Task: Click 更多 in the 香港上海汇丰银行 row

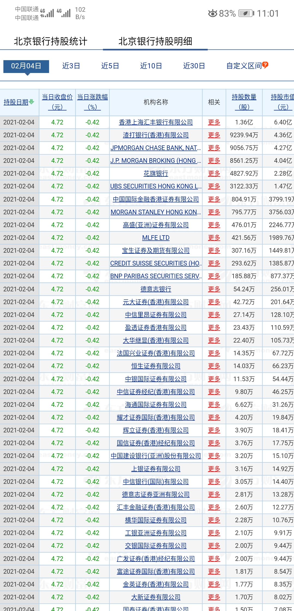Action: pos(214,123)
